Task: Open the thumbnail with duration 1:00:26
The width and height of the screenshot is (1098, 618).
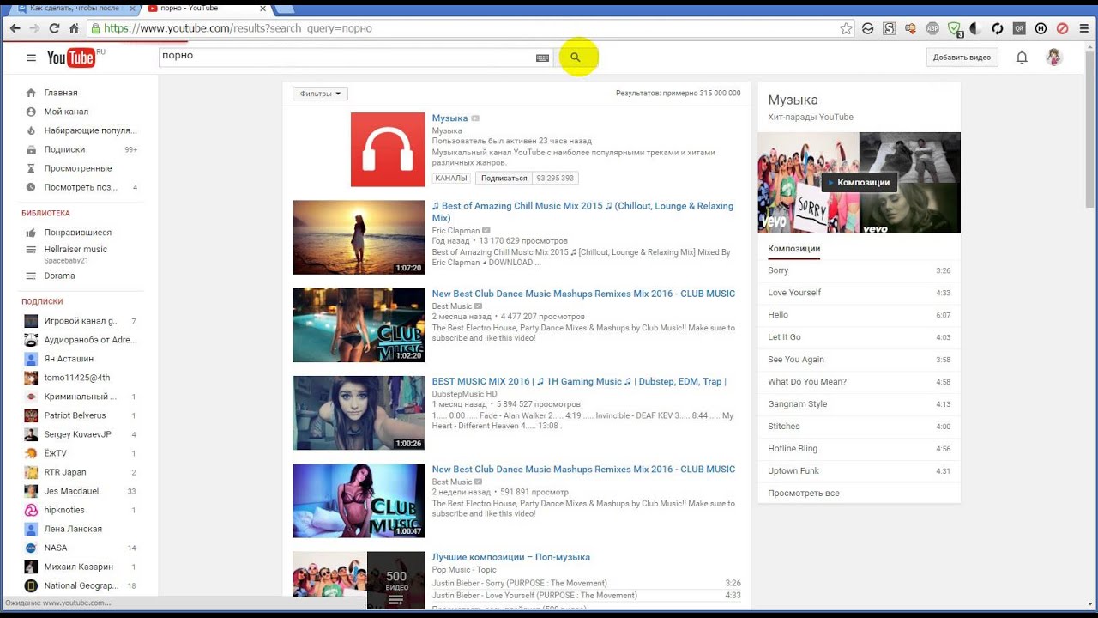Action: pos(359,413)
